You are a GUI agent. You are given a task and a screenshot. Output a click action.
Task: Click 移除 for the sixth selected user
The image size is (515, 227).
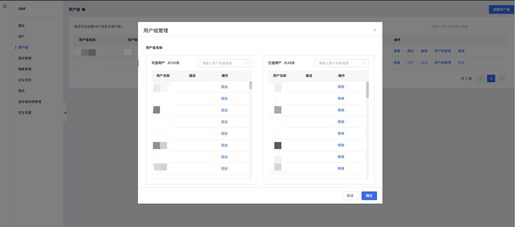pyautogui.click(x=341, y=145)
